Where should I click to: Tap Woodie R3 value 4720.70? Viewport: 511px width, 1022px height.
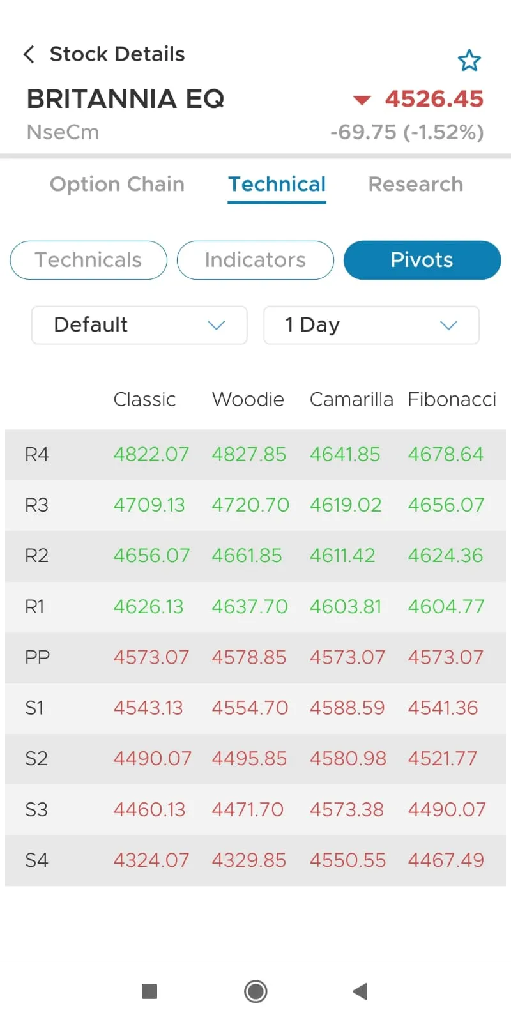pos(250,505)
